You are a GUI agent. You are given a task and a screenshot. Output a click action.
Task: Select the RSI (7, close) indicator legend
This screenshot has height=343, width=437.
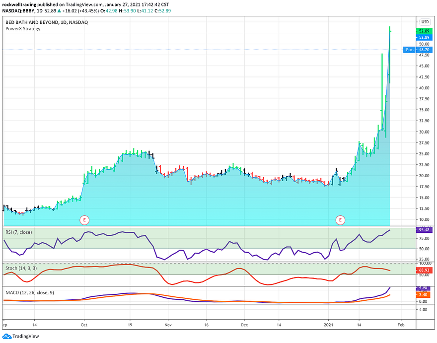[19, 232]
